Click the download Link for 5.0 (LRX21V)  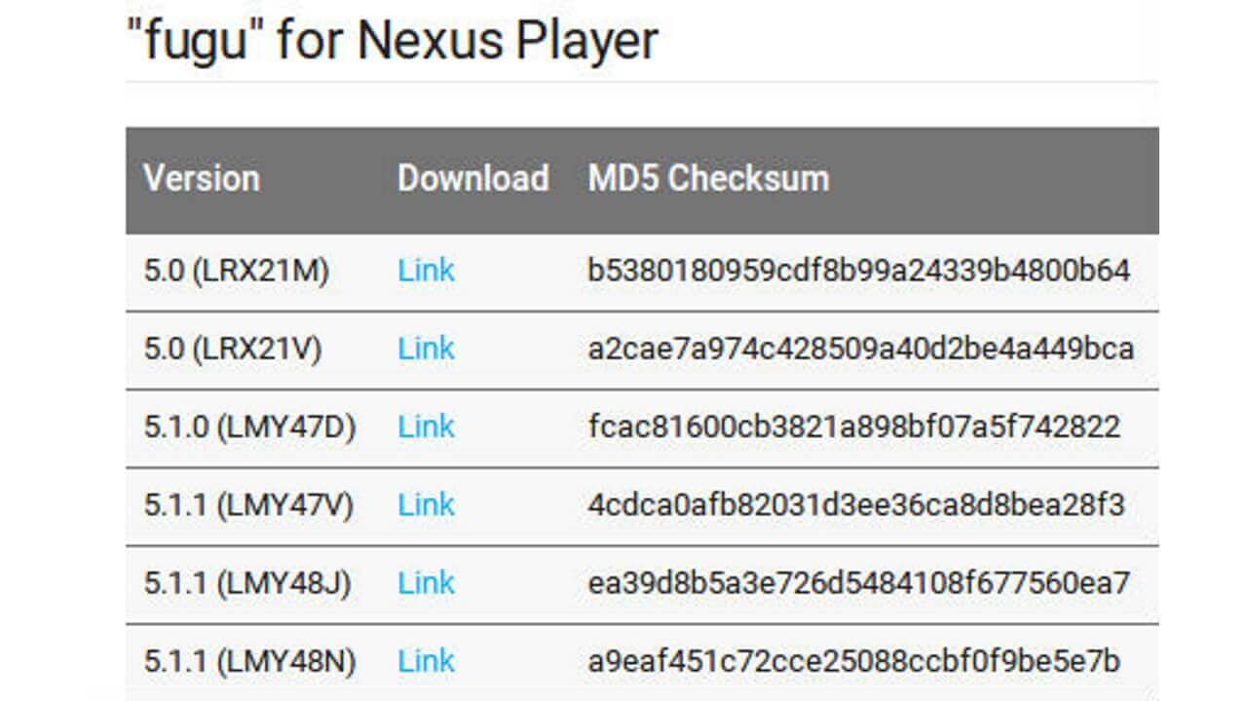[427, 348]
